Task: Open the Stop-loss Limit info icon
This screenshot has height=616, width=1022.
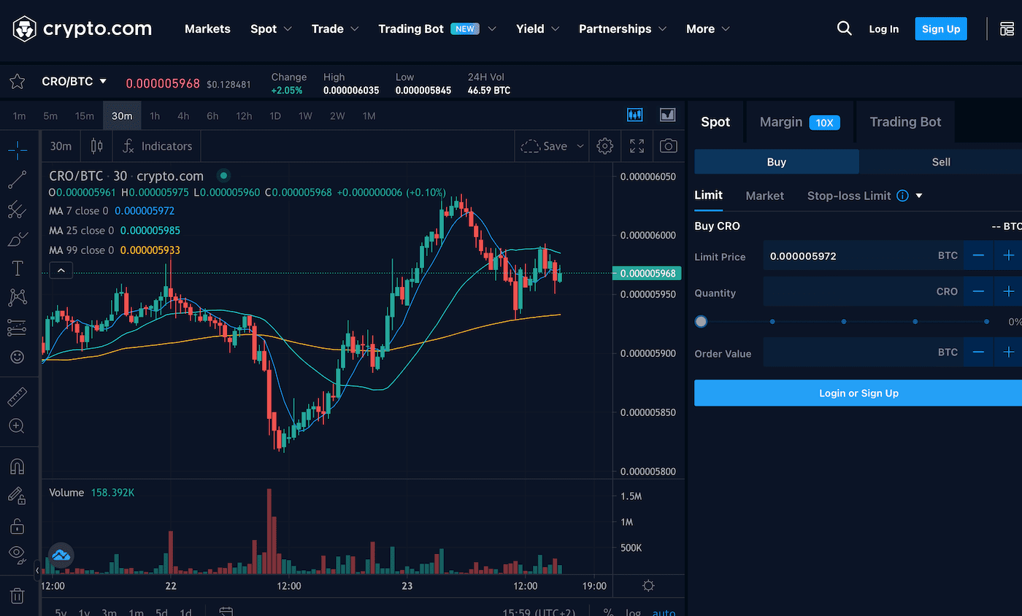Action: pyautogui.click(x=902, y=196)
